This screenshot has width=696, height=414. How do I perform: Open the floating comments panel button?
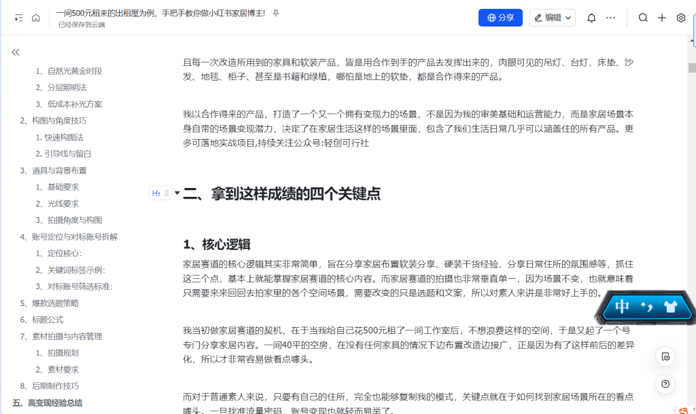pos(665,356)
